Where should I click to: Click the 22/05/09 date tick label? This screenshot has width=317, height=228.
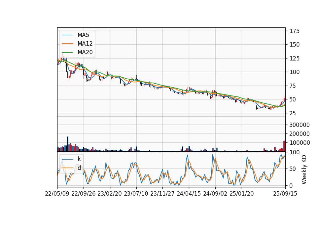[x=57, y=194]
